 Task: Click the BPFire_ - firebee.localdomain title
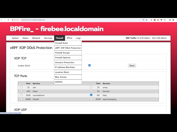click(57, 29)
